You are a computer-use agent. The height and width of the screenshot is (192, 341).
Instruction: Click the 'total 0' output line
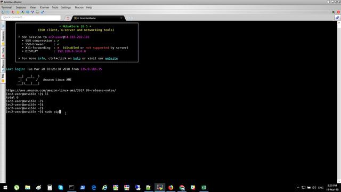(x=12, y=98)
